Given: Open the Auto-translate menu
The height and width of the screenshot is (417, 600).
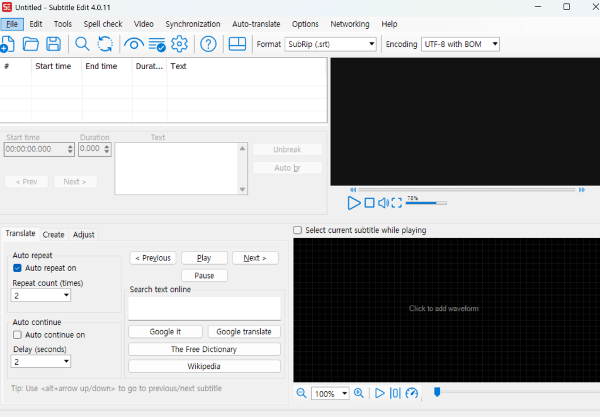Looking at the screenshot, I should [256, 23].
